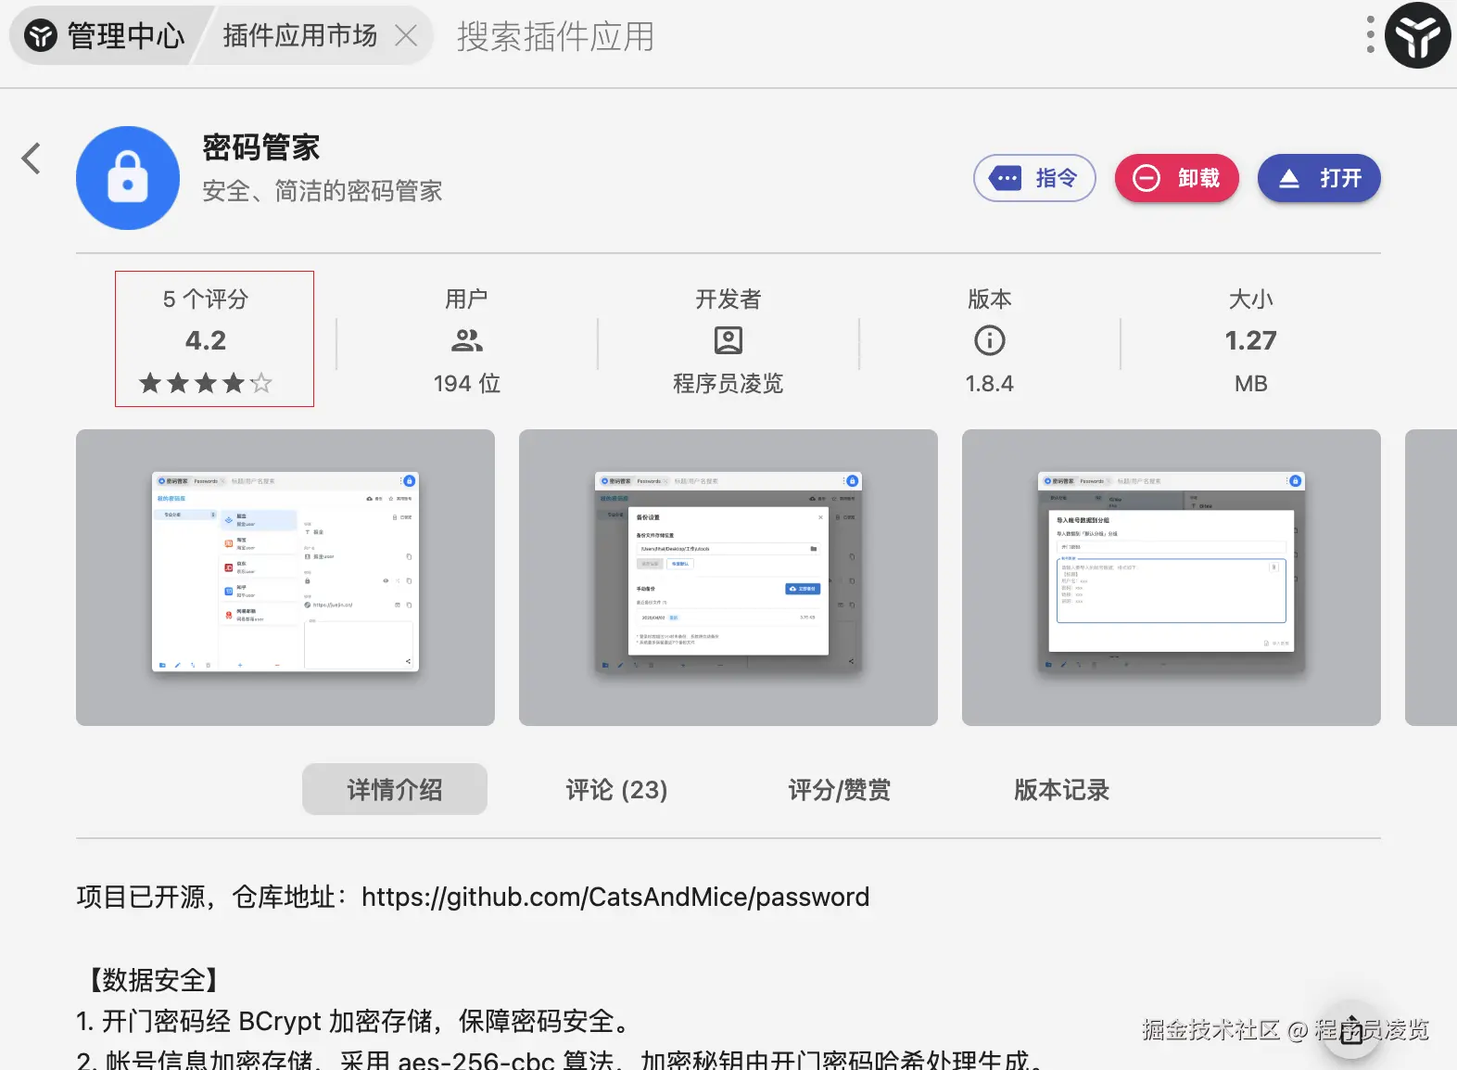This screenshot has width=1457, height=1070.
Task: Click the 指令 button
Action: tap(1034, 178)
